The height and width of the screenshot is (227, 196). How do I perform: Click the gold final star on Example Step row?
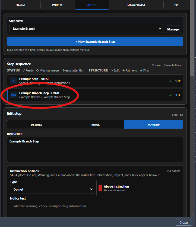[179, 81]
